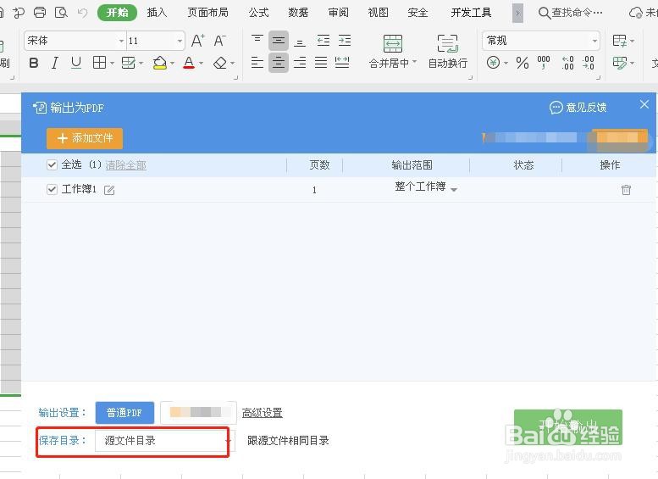Justify text on both sides
658x479 pixels.
(x=321, y=63)
